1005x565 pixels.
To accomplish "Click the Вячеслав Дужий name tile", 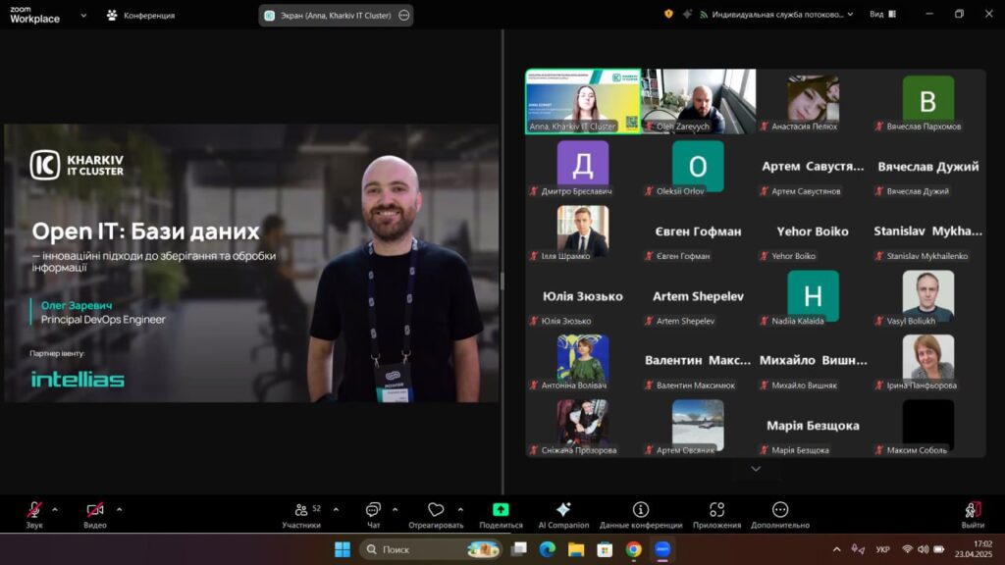I will click(x=928, y=167).
